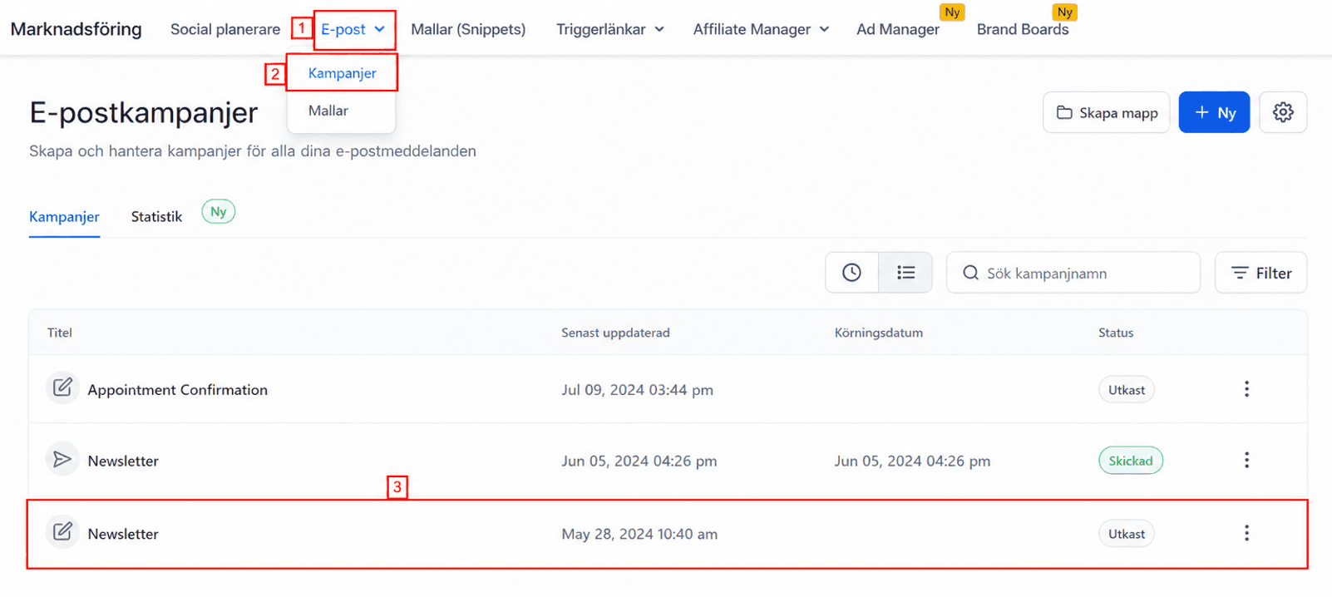
Task: Open three-dot menu for draft Newsletter
Action: pyautogui.click(x=1246, y=533)
